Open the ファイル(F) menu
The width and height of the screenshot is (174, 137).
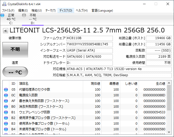(8, 11)
